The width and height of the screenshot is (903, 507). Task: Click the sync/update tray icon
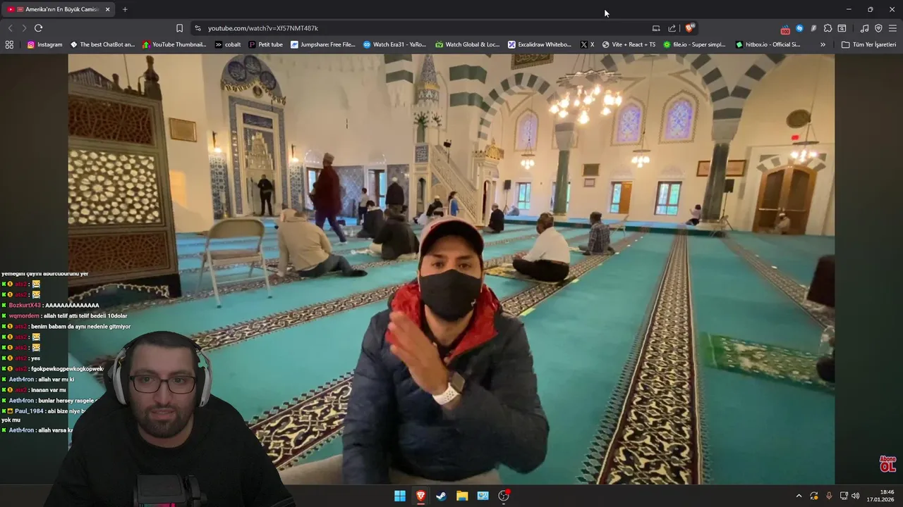814,496
